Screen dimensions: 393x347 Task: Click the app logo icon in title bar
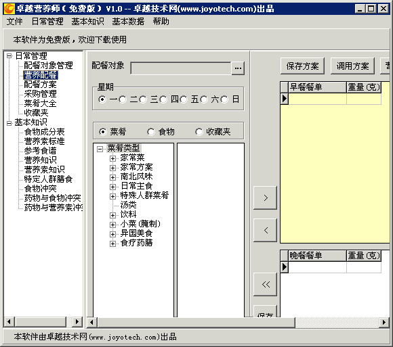pyautogui.click(x=9, y=9)
